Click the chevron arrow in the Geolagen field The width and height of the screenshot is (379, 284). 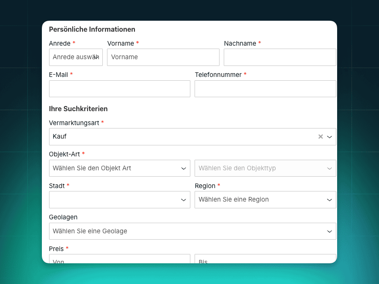tap(330, 231)
